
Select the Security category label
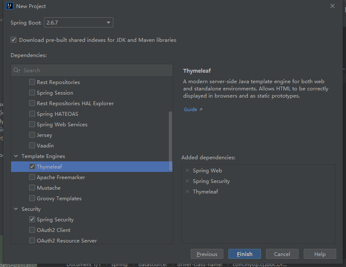click(x=31, y=209)
